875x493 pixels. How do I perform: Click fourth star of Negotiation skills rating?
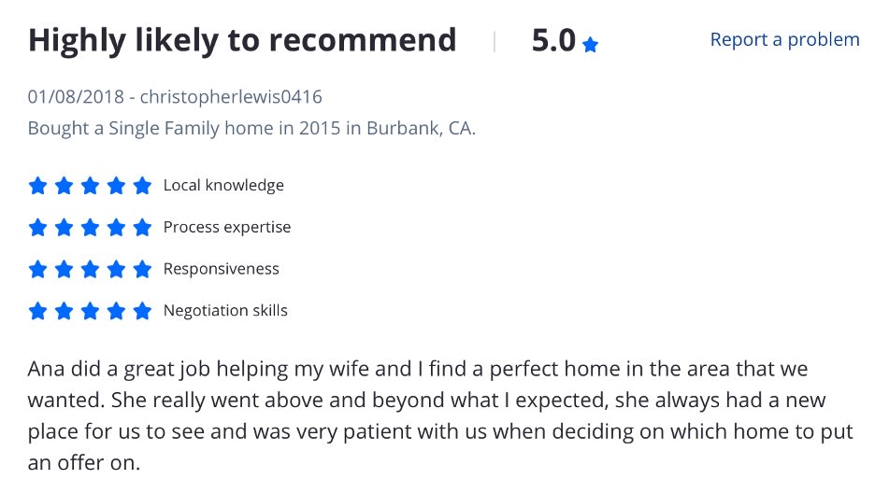click(x=116, y=310)
